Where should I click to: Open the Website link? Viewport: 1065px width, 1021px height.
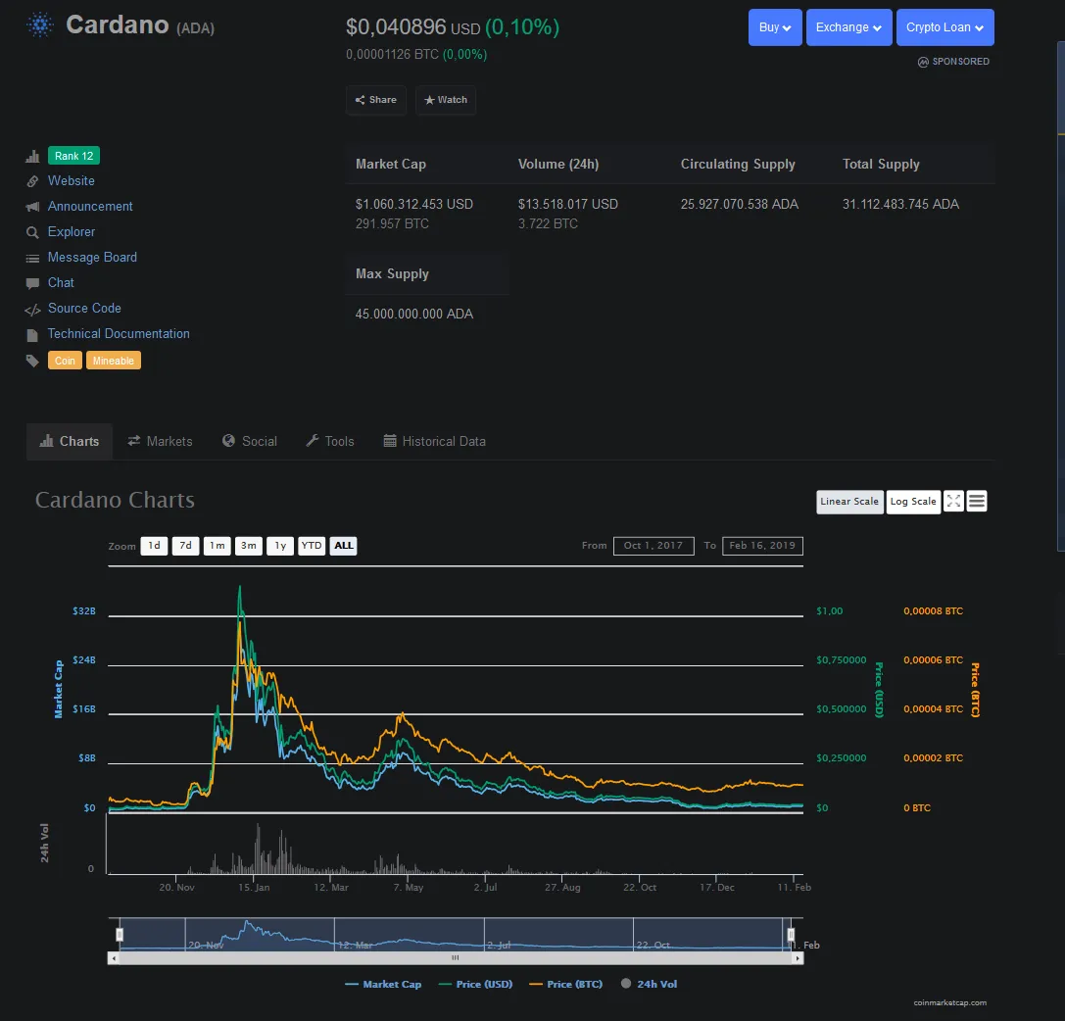click(72, 181)
